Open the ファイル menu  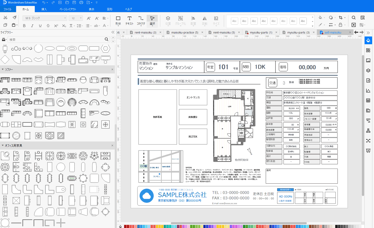(x=7, y=9)
